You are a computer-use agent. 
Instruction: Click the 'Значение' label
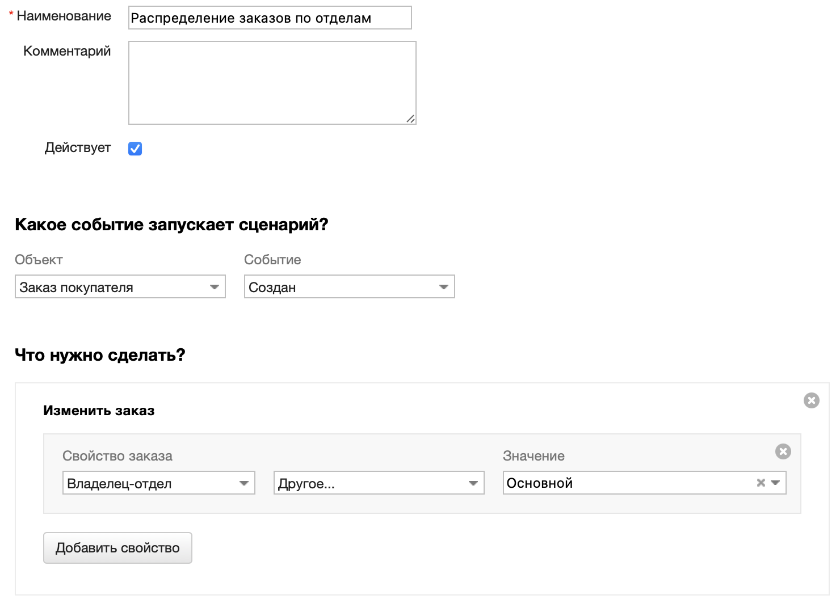point(534,456)
